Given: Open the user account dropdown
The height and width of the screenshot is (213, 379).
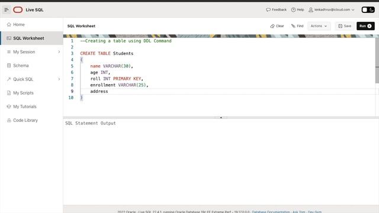Looking at the screenshot, I should (x=332, y=9).
